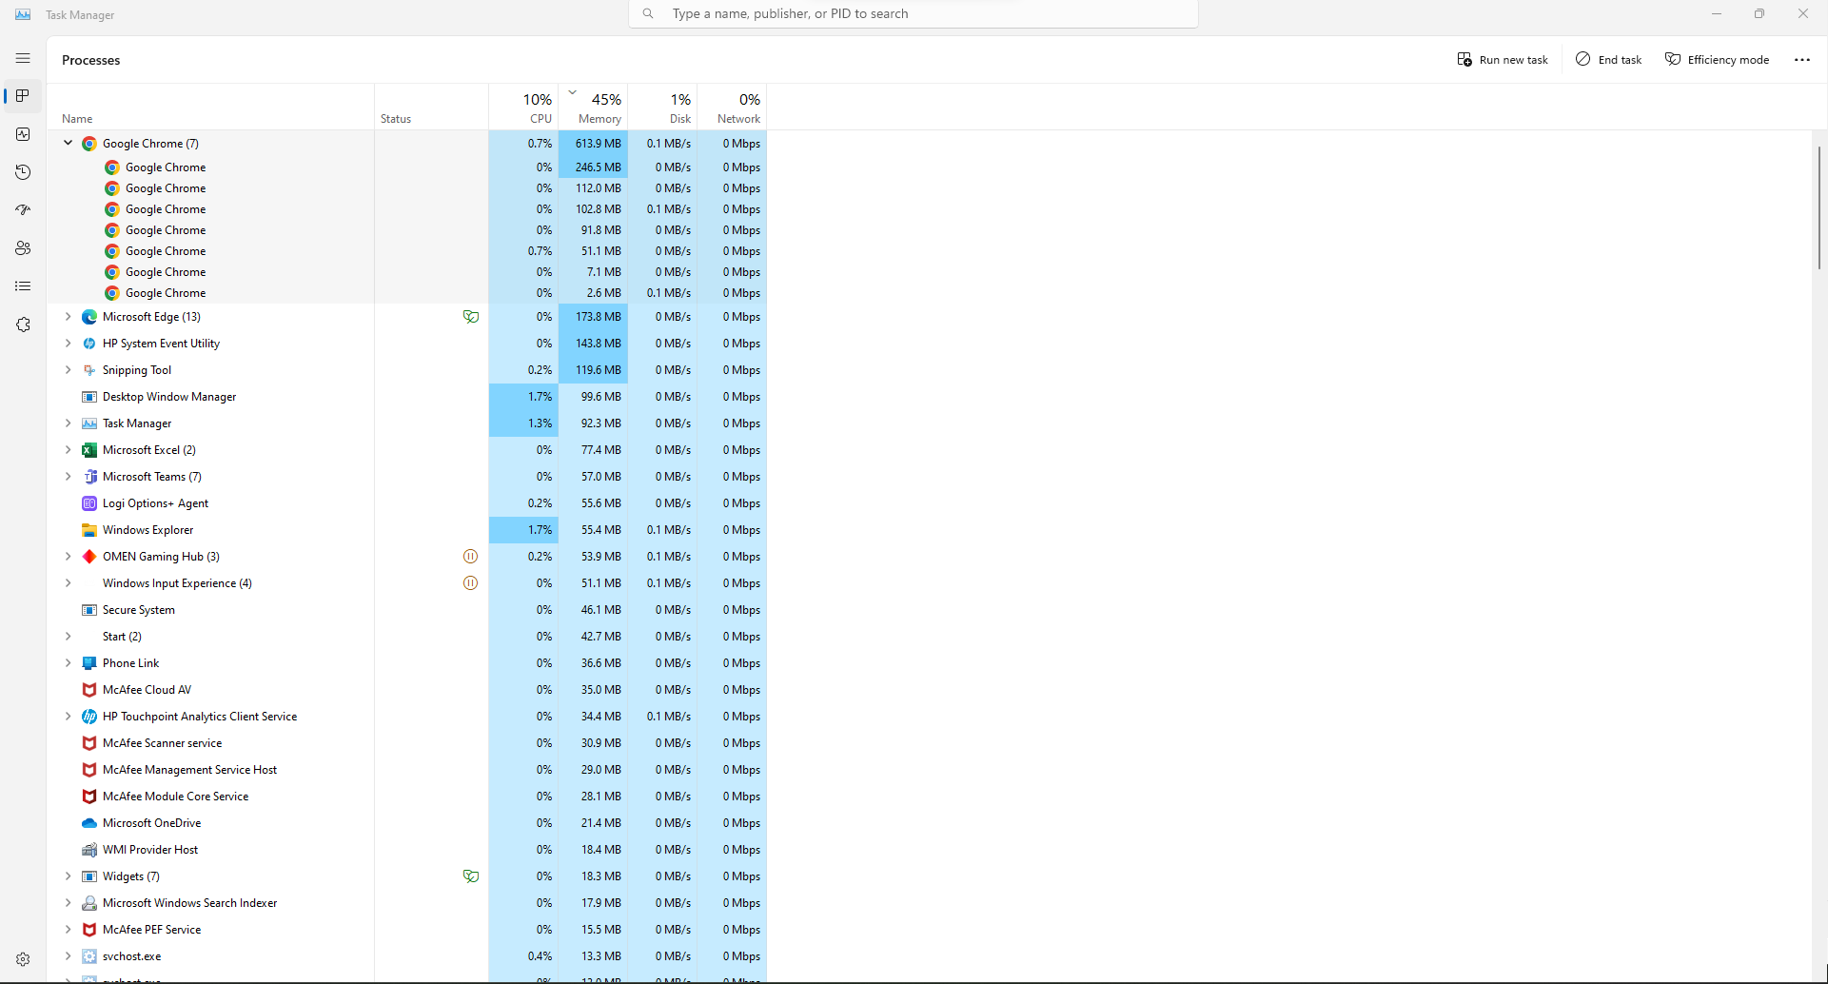
Task: Focus the name, publisher, or PID search box
Action: point(914,13)
